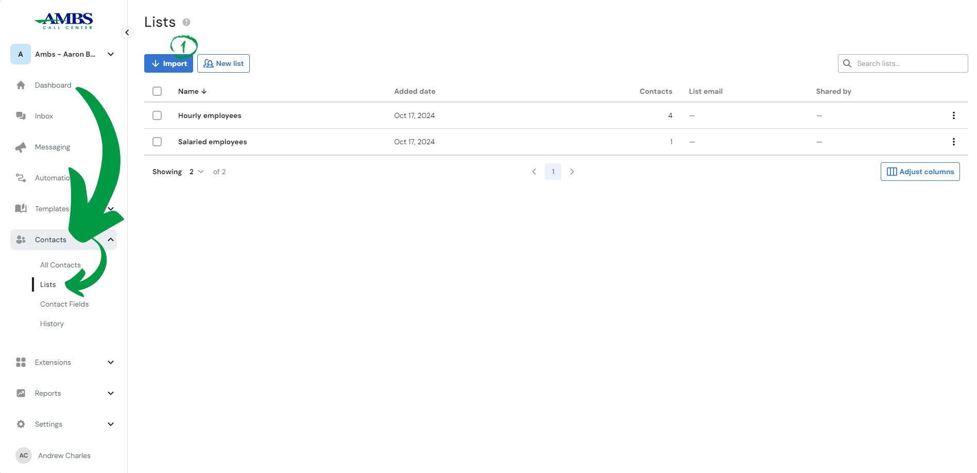Click the Contacts column header
977x473 pixels.
(656, 91)
